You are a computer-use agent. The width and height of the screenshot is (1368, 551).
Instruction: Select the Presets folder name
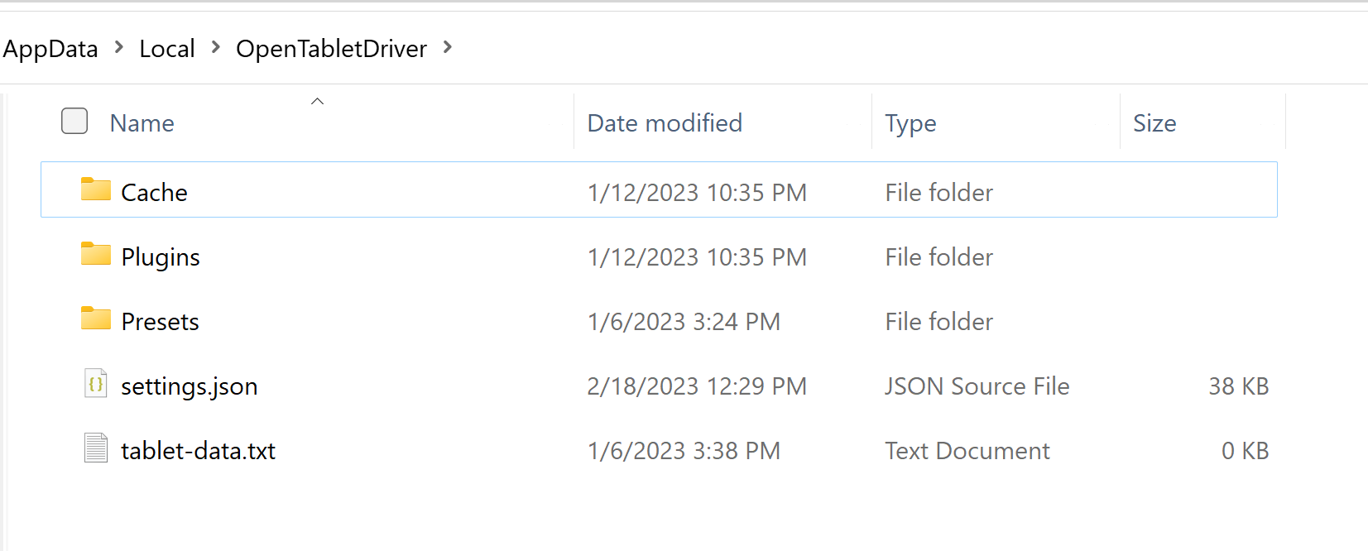[161, 322]
